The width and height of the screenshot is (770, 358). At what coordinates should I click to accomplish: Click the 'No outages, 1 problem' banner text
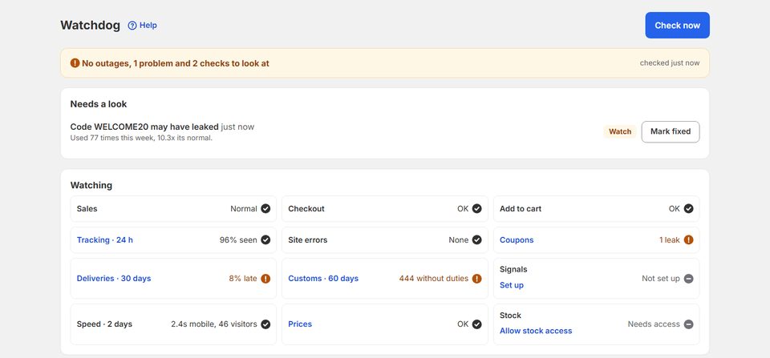point(176,63)
